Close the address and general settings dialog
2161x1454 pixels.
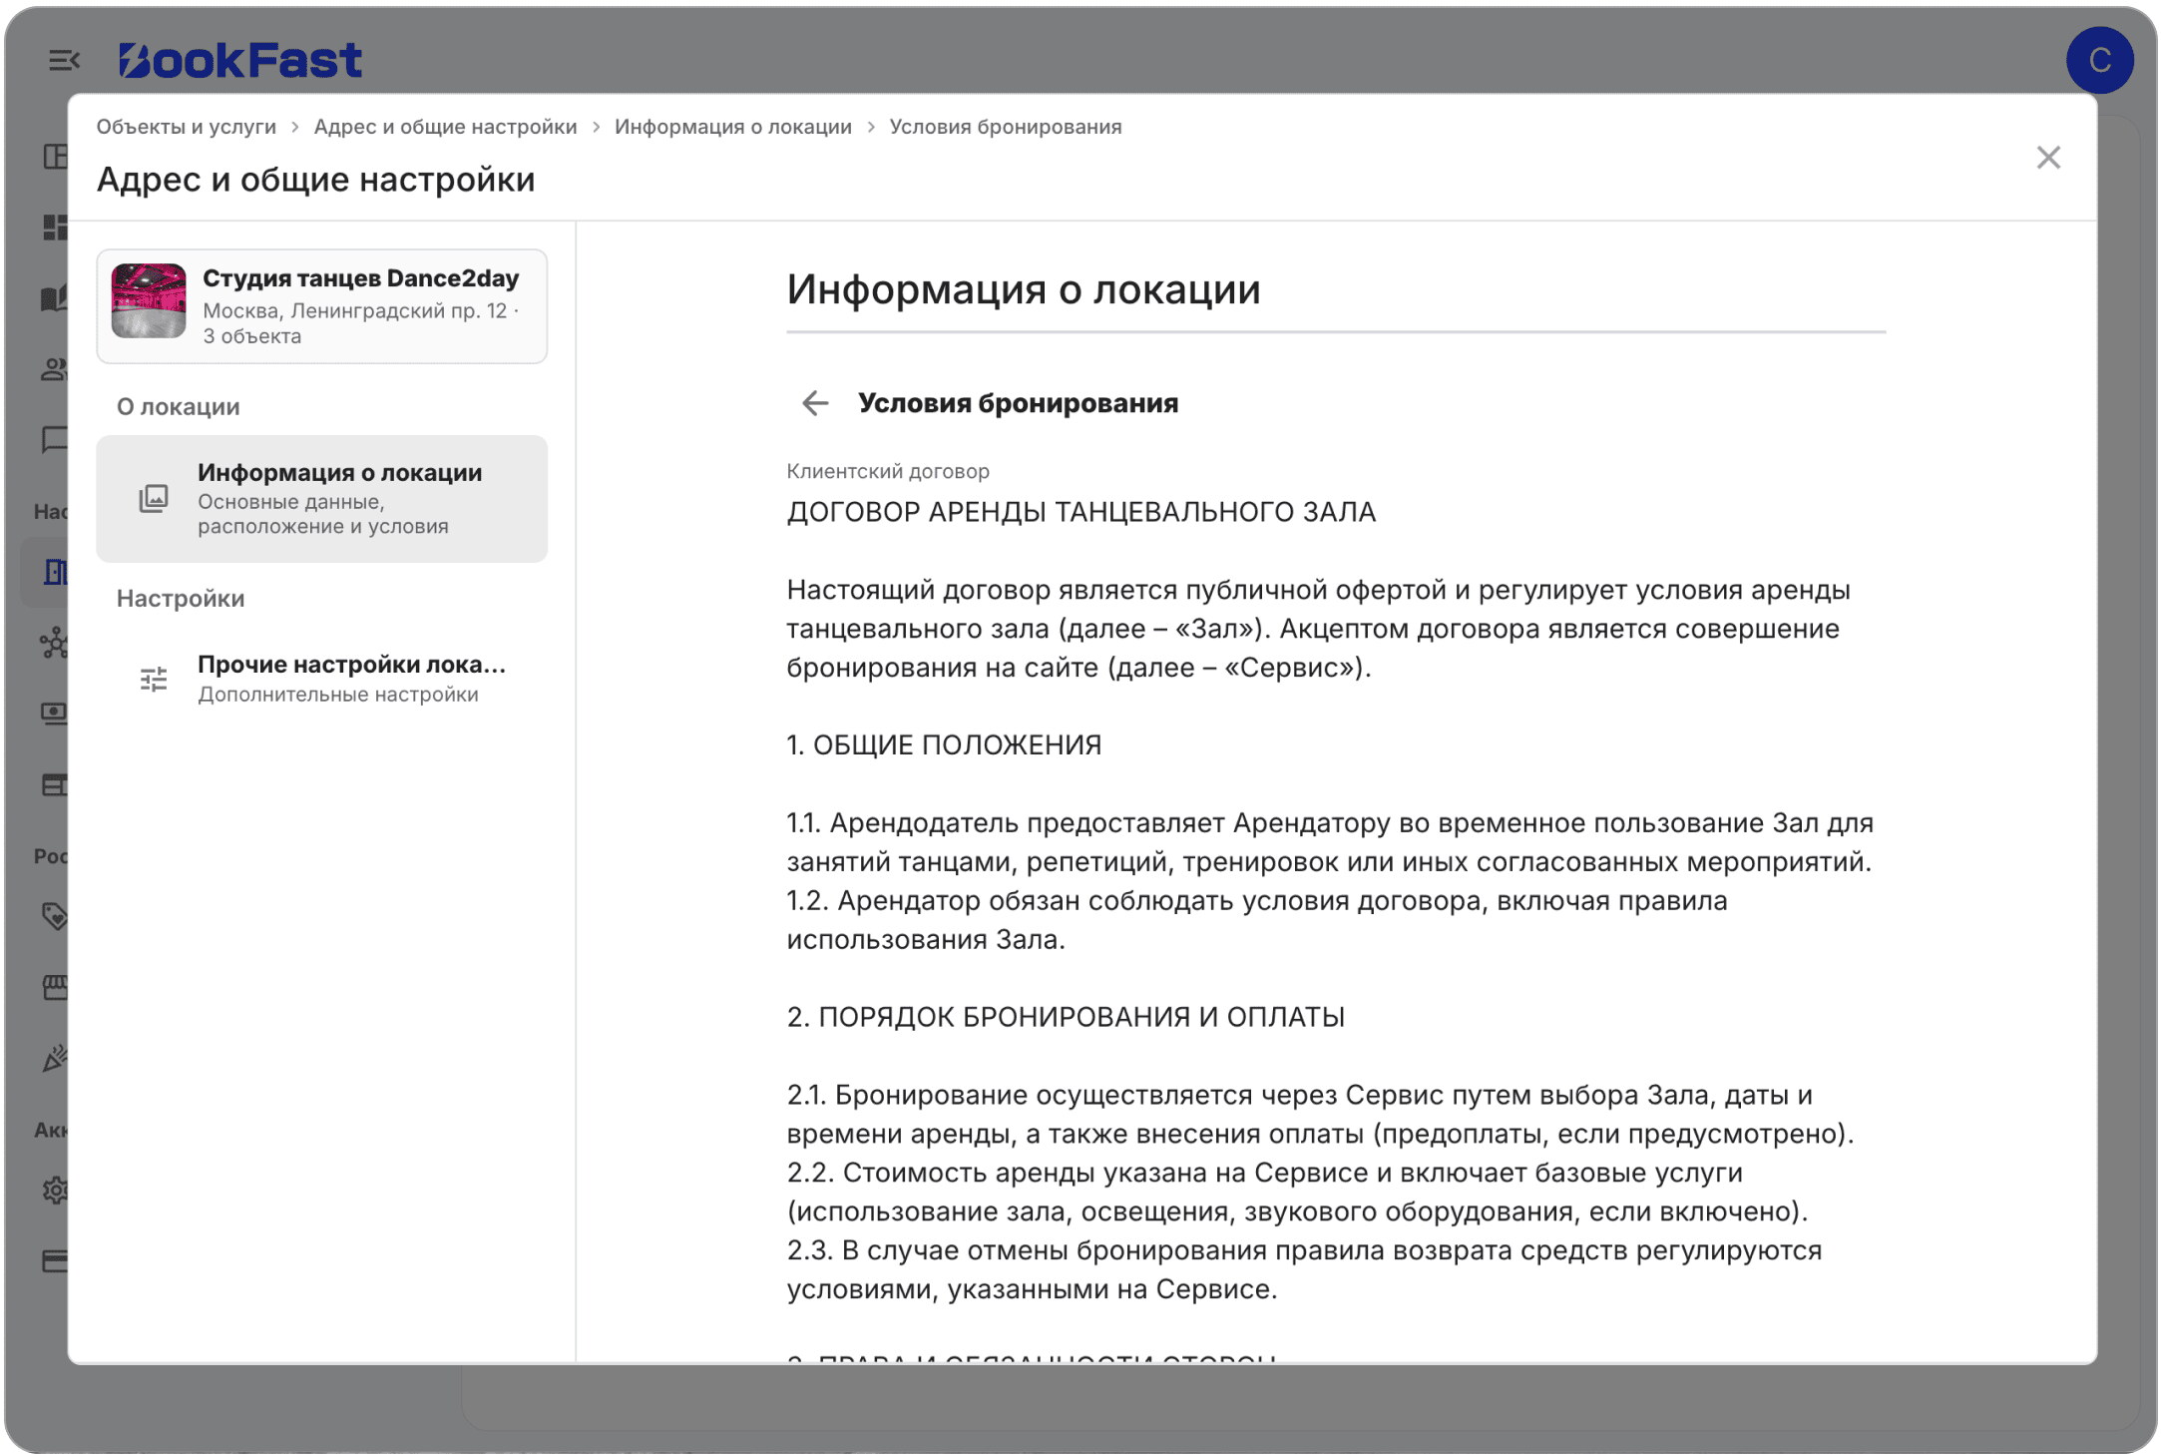point(2047,158)
